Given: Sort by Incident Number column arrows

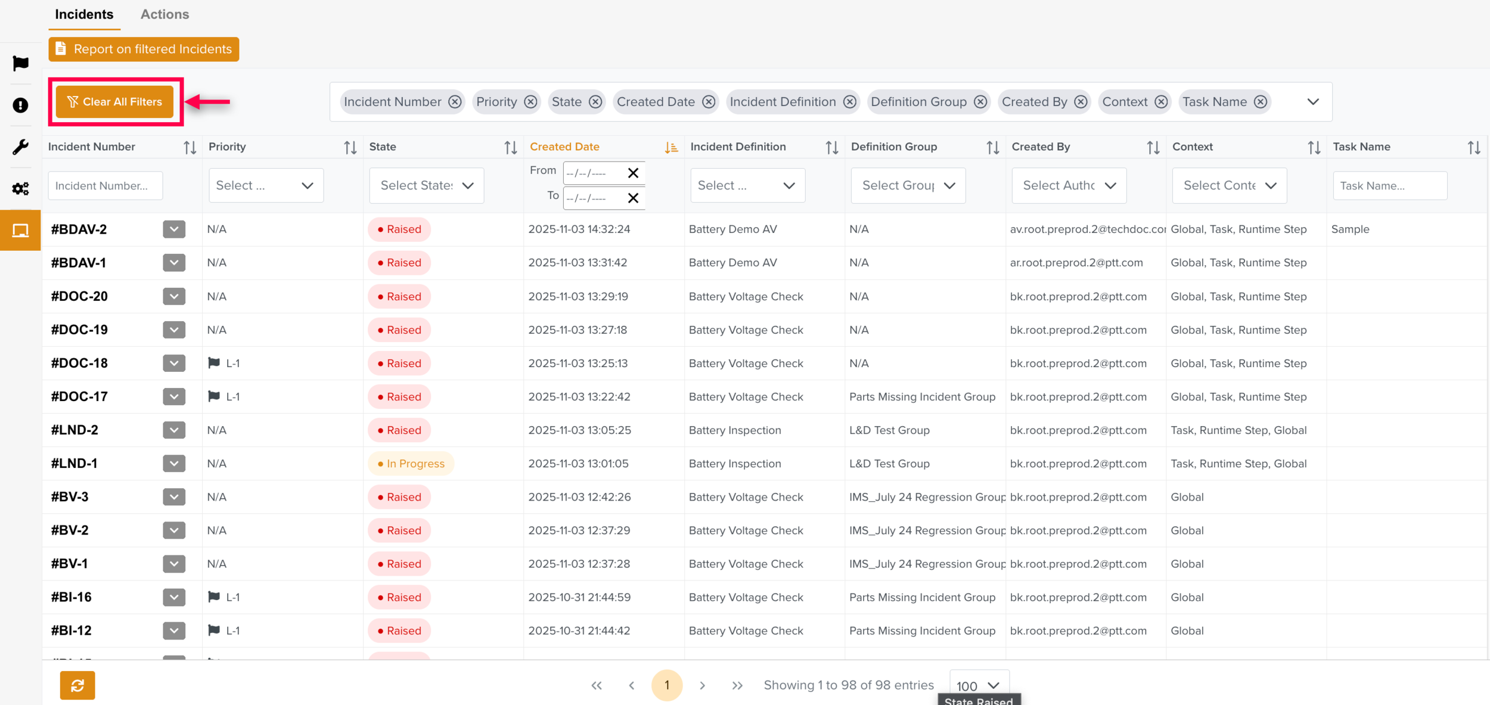Looking at the screenshot, I should click(190, 147).
